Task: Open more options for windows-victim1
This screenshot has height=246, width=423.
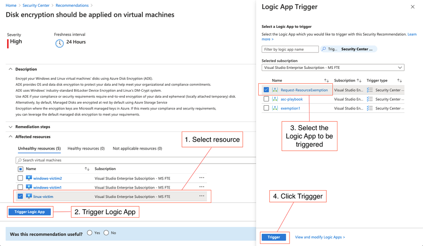Action: click(x=202, y=186)
